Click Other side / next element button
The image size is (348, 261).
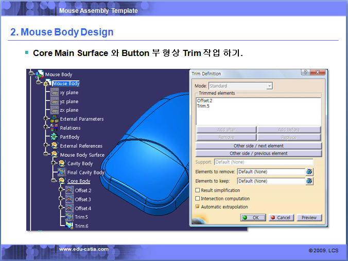tap(258, 146)
